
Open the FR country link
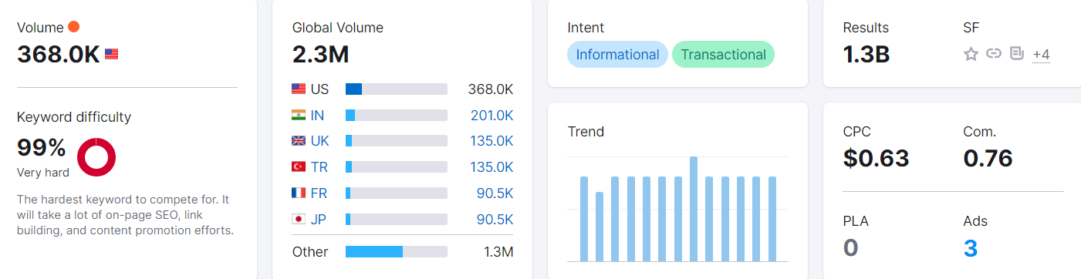coord(319,193)
